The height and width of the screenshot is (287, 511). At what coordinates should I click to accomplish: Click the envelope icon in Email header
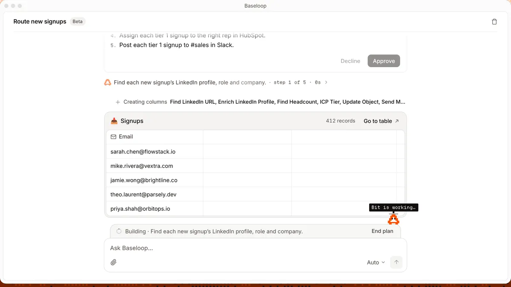(x=113, y=137)
